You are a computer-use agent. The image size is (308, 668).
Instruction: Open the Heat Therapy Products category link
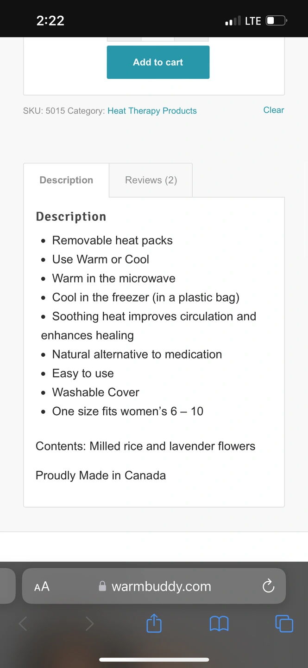point(152,111)
